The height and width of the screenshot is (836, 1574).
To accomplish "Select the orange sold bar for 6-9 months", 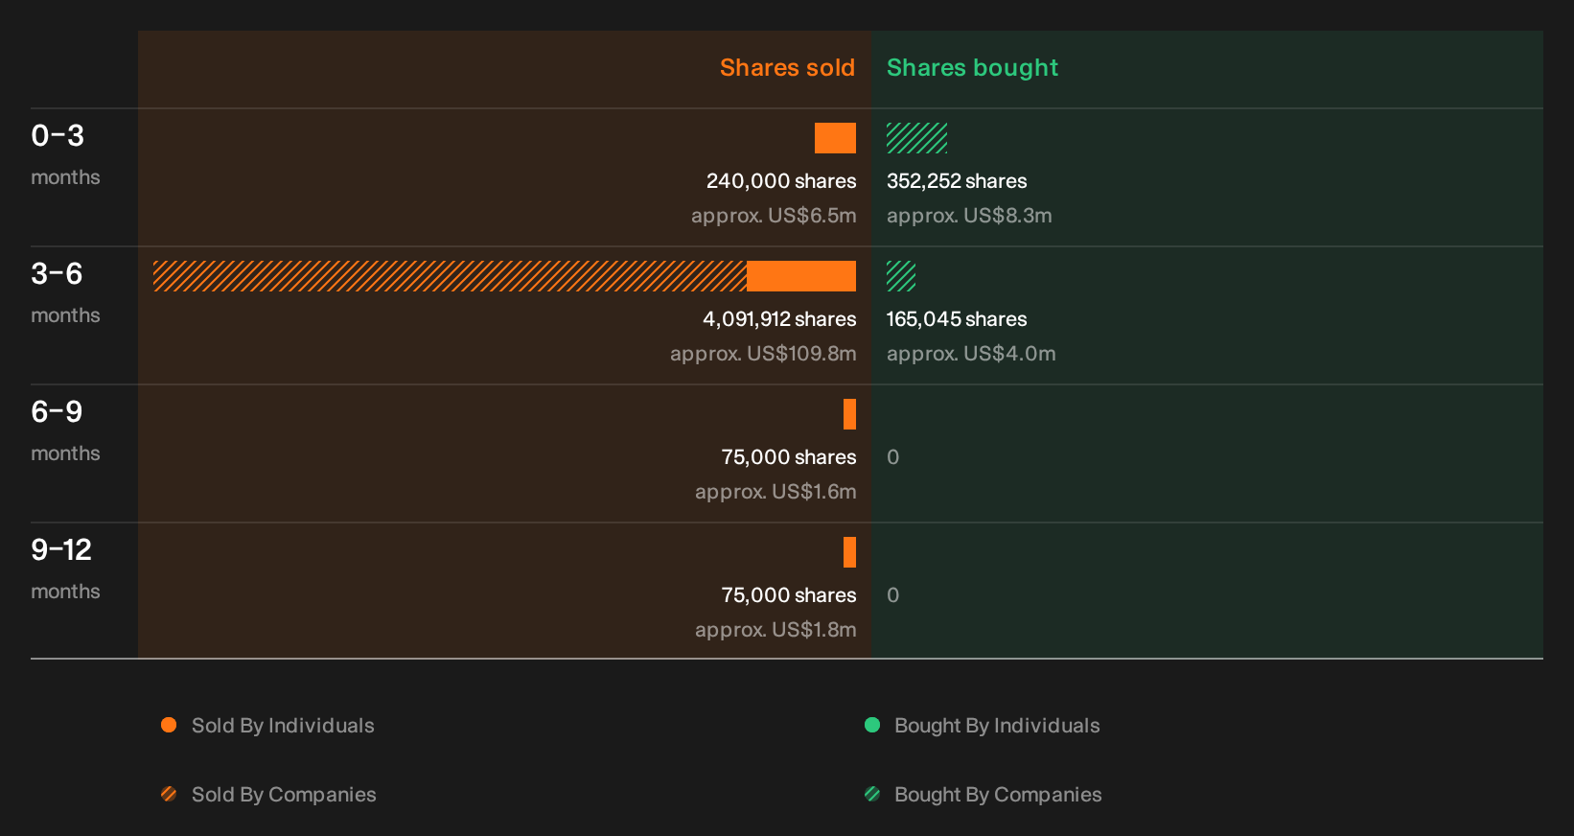I will 849,414.
